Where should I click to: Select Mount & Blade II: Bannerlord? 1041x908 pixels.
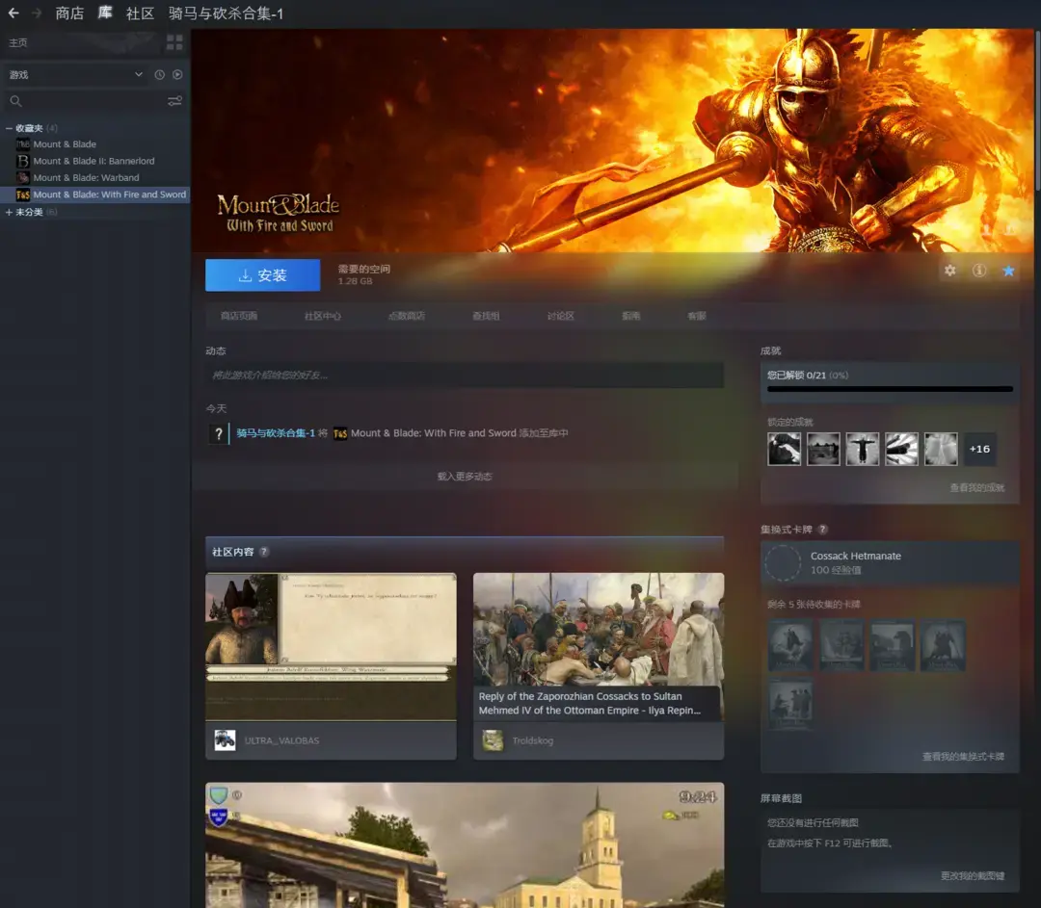click(x=94, y=161)
